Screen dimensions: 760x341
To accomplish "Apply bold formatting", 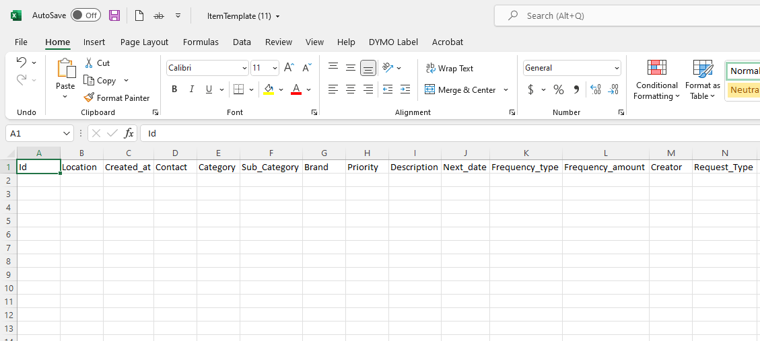I will pos(174,89).
